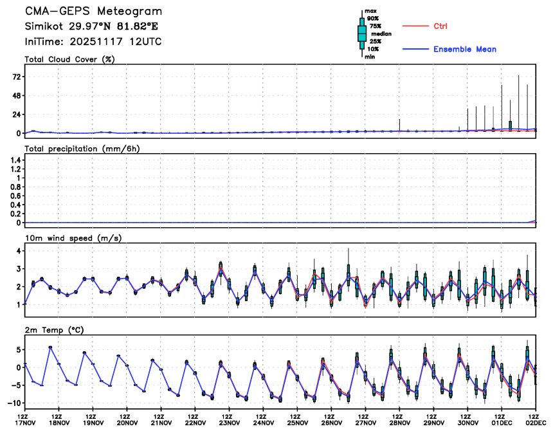This screenshot has height=433, width=553.
Task: Click the 12Z 02DEC time axis label
Action: [536, 419]
